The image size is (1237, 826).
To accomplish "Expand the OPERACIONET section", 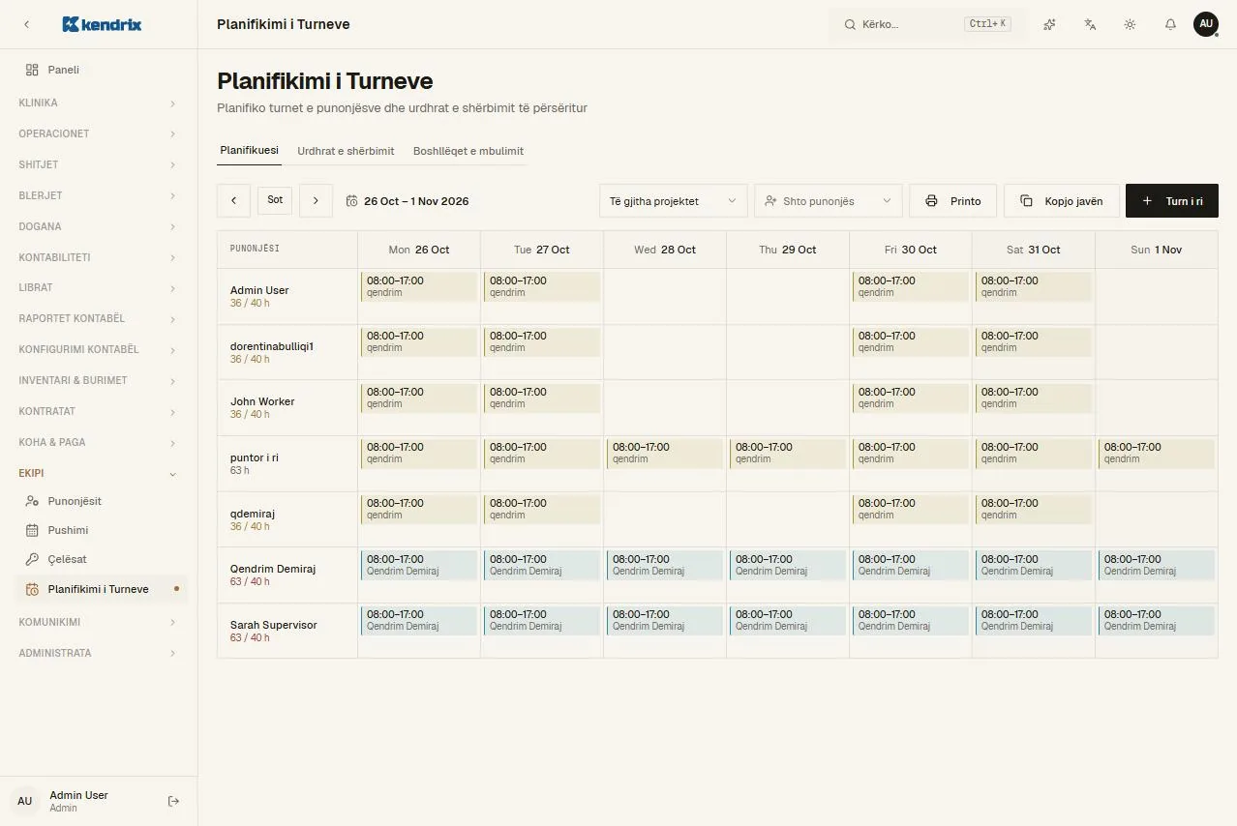I will (x=99, y=133).
